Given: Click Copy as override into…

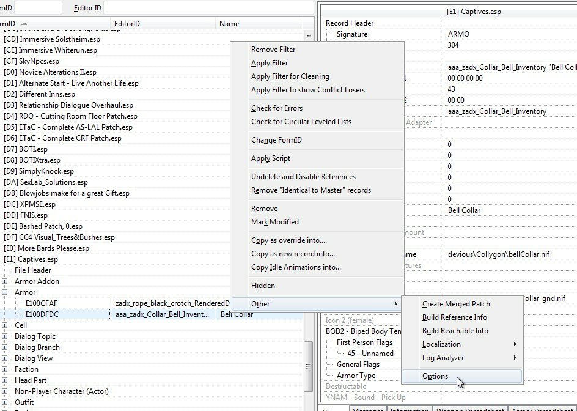Looking at the screenshot, I should coord(288,240).
